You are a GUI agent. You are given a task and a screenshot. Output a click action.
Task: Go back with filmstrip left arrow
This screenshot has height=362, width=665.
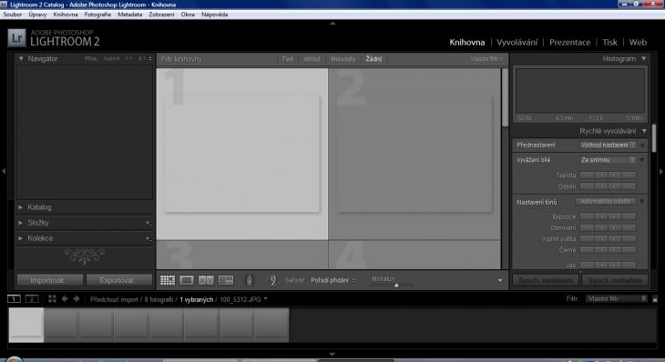[65, 299]
